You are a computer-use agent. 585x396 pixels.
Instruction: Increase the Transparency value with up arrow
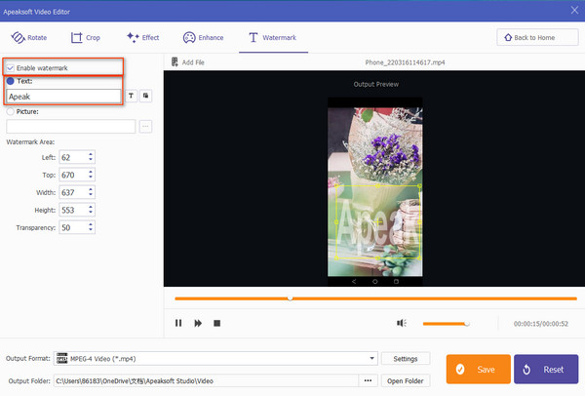coord(91,224)
